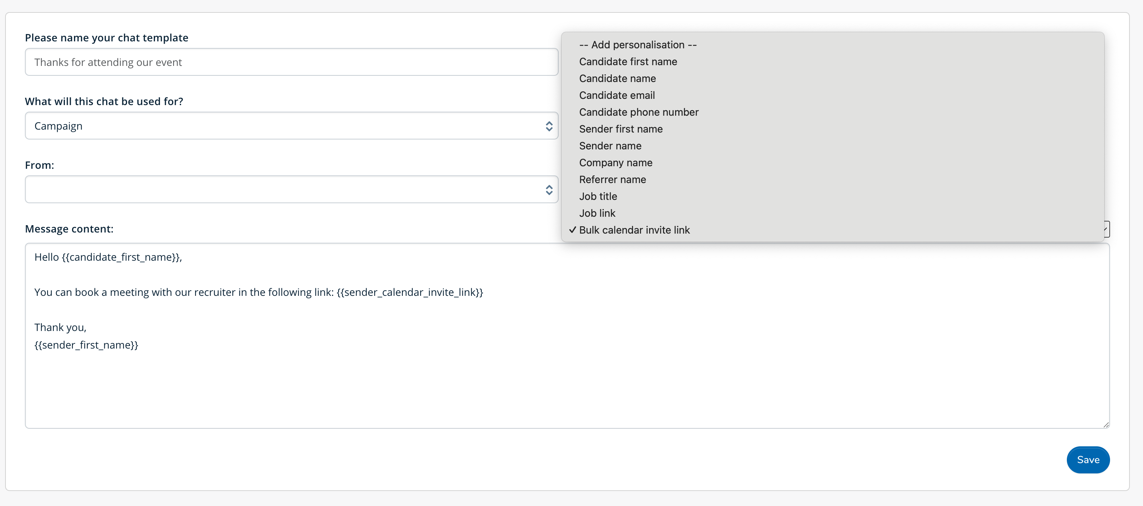
Task: Select 'Sender name' from the list
Action: click(x=610, y=146)
